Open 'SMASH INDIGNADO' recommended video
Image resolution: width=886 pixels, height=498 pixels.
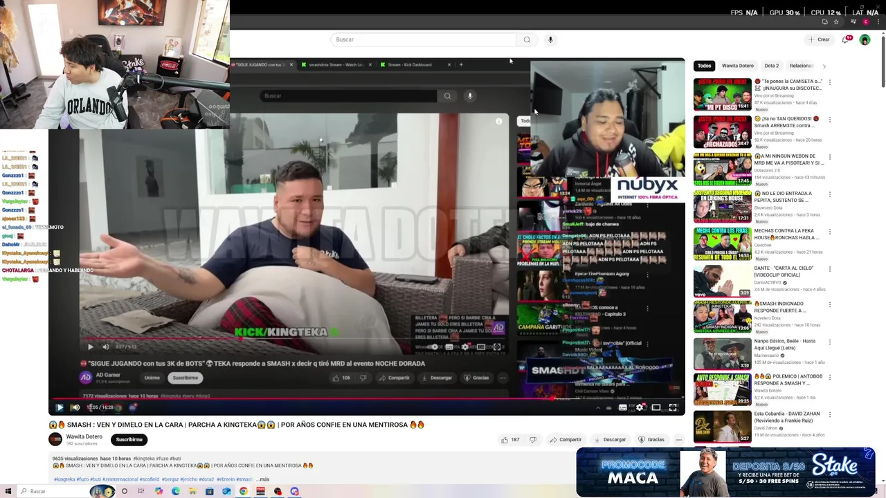click(723, 316)
